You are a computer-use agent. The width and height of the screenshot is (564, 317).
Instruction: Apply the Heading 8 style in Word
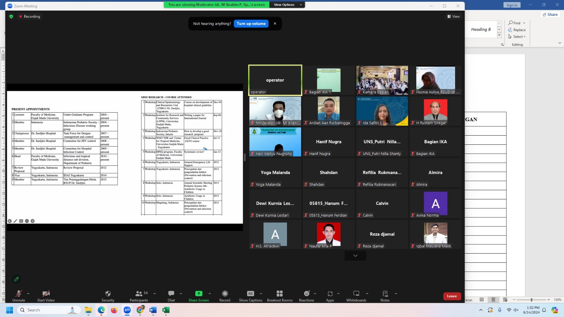(481, 30)
